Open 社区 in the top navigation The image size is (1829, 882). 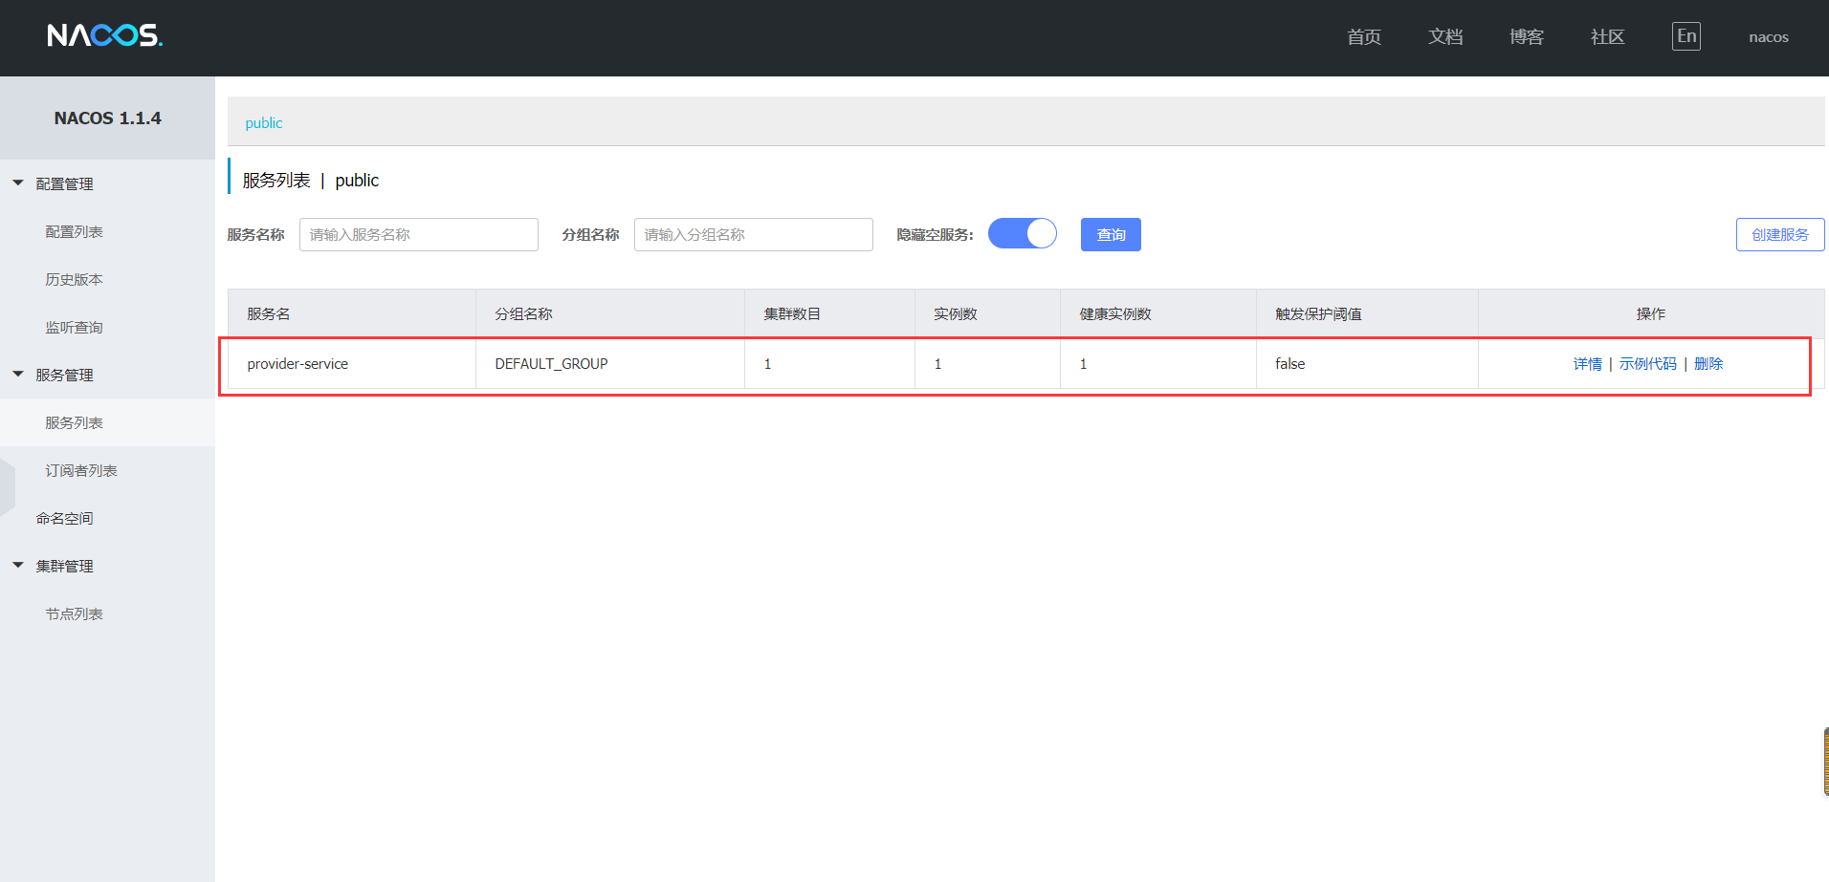1607,36
